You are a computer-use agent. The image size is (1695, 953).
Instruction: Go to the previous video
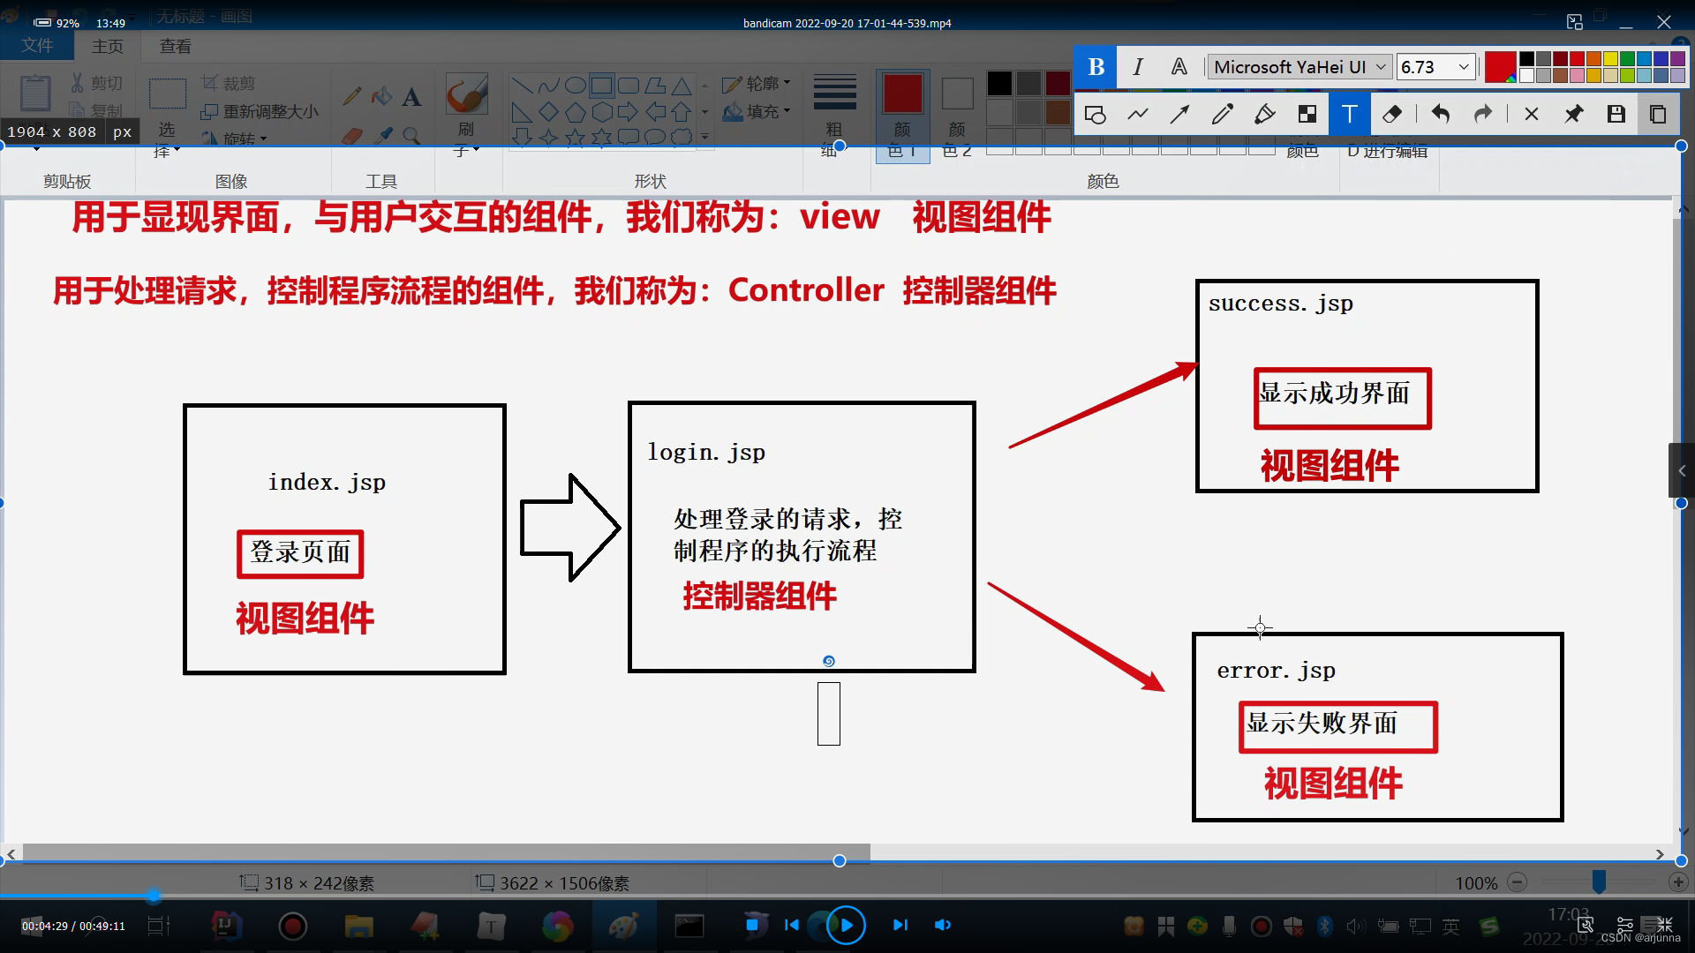tap(792, 925)
